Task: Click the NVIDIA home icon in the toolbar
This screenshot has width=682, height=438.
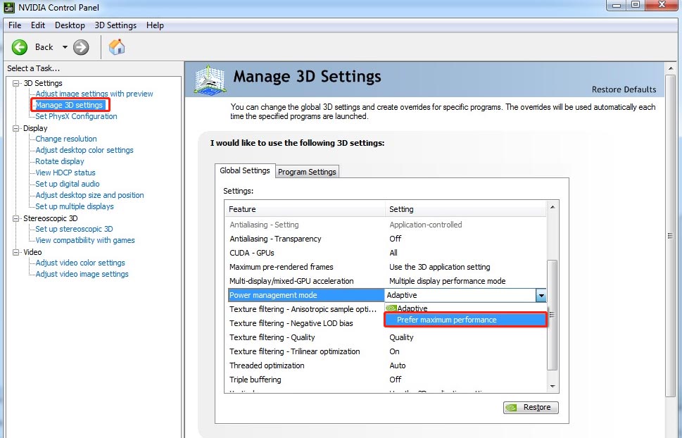Action: click(x=116, y=46)
